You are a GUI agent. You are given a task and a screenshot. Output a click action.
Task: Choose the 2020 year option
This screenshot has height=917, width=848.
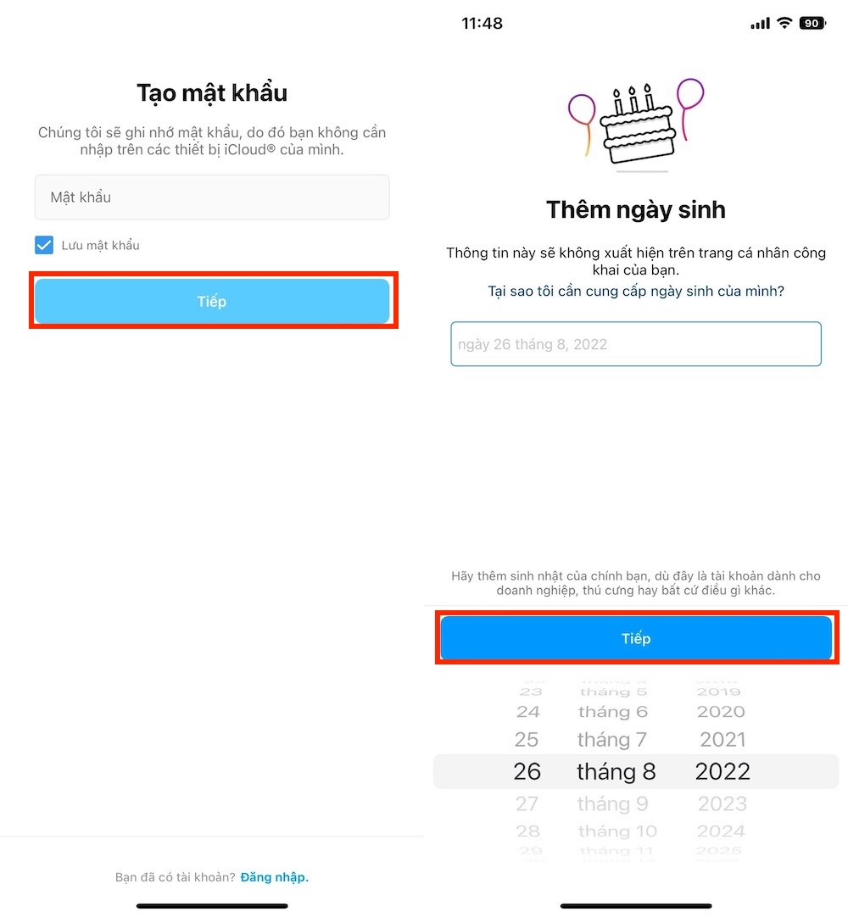tap(722, 712)
